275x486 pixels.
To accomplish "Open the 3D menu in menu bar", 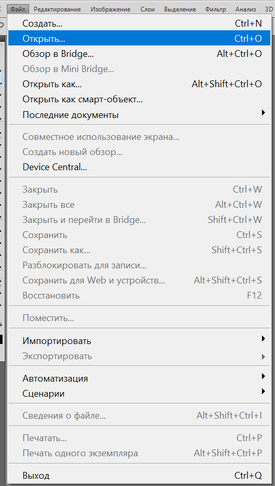I will tap(269, 9).
